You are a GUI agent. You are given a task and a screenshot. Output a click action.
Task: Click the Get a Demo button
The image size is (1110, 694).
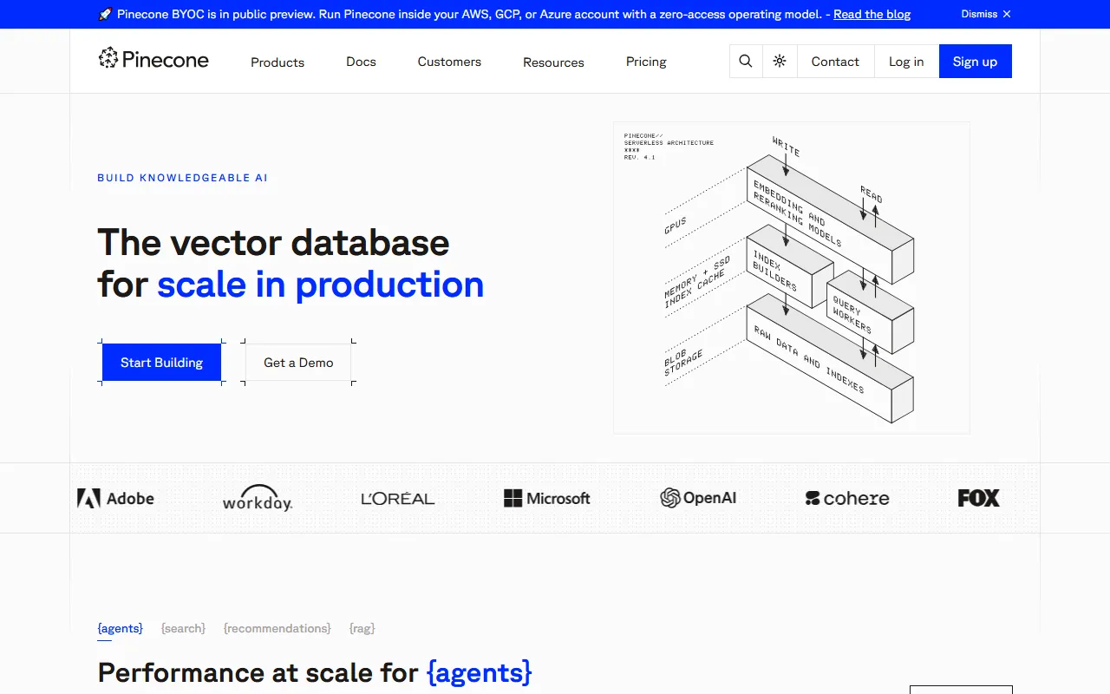[298, 363]
